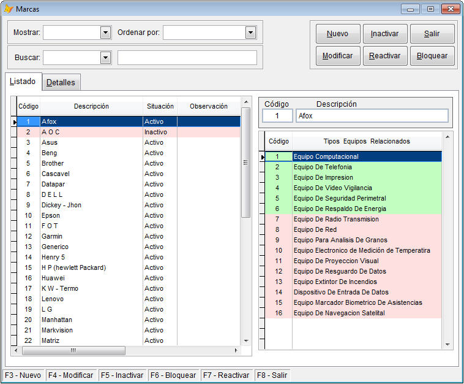The width and height of the screenshot is (464, 384).
Task: Select the Cascavel brand row
Action: (x=129, y=174)
